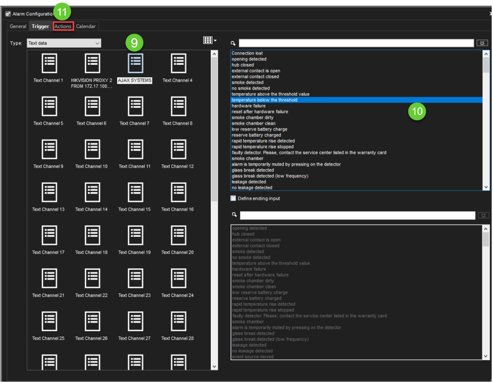493x383 pixels.
Task: Click the Text Channel 27 icon
Action: tap(135, 322)
